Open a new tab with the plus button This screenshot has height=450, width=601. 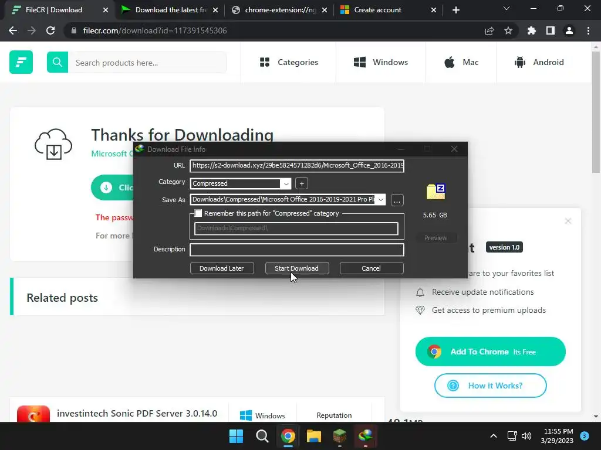pos(455,10)
